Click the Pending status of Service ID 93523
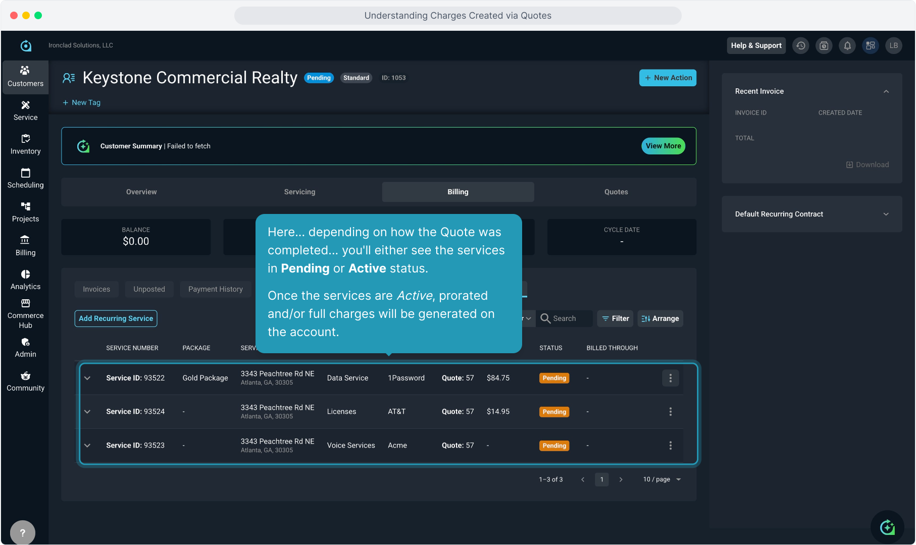The width and height of the screenshot is (916, 545). tap(554, 446)
